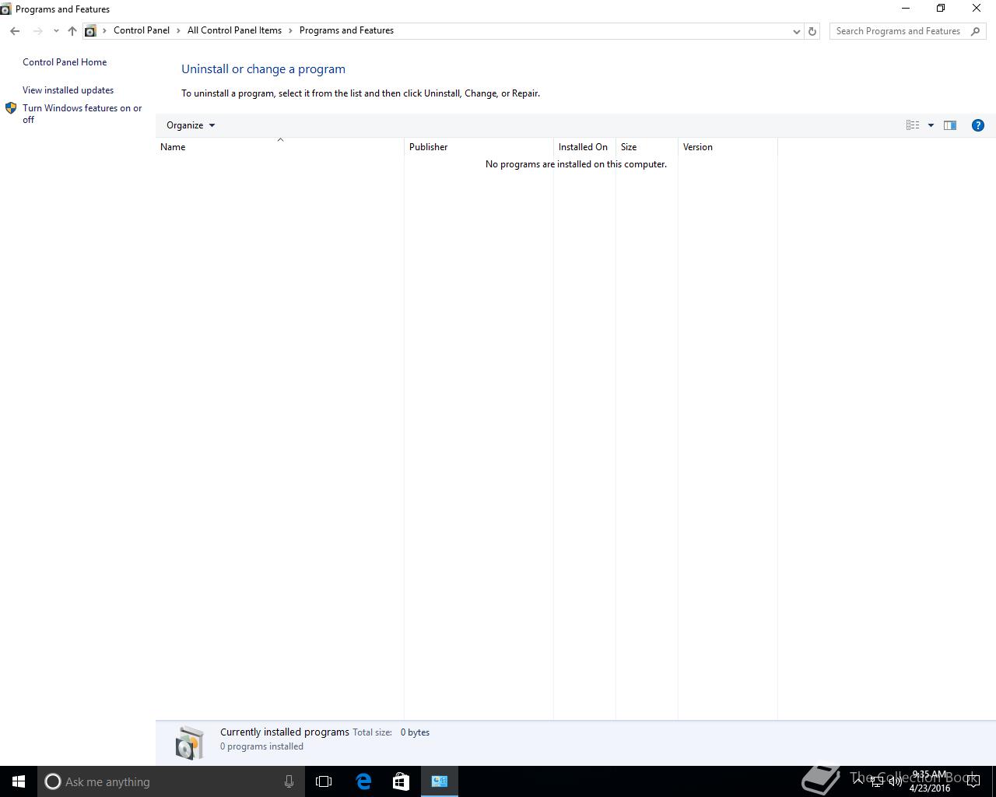996x797 pixels.
Task: Click the Ask me anything search box
Action: [171, 781]
